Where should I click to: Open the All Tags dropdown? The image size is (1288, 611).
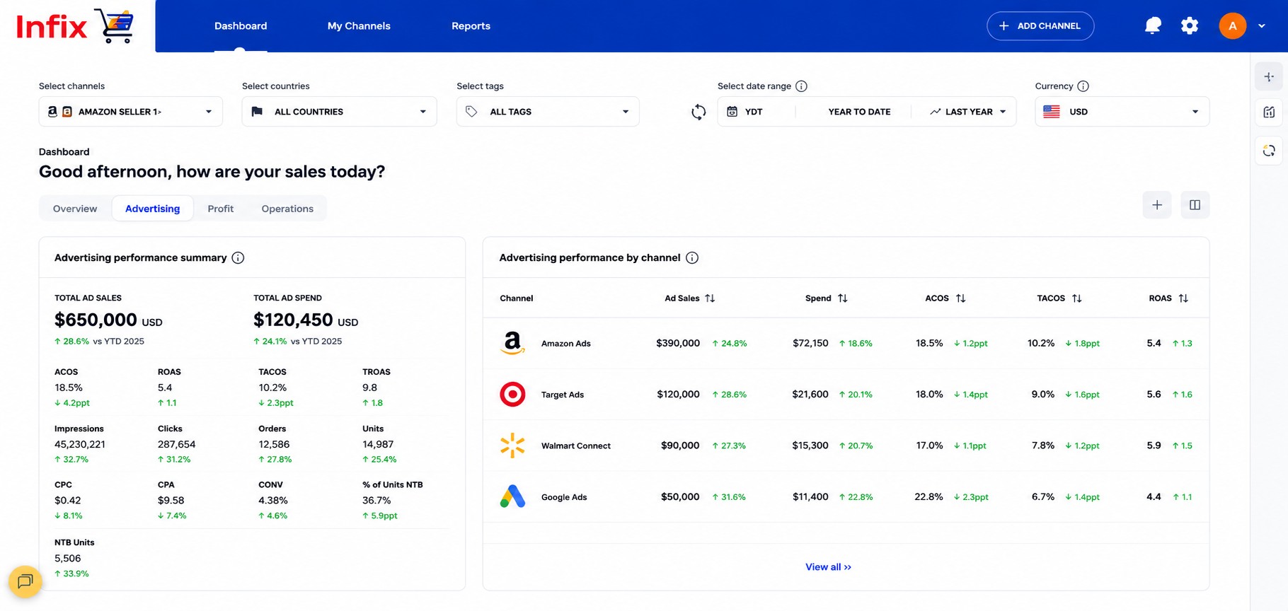click(548, 112)
